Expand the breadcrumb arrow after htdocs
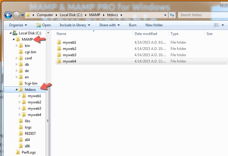 (x=121, y=15)
